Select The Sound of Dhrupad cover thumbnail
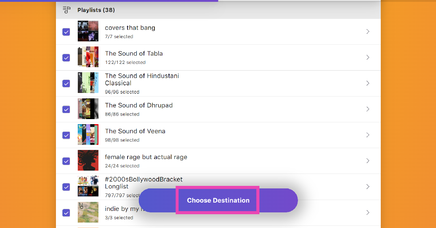Viewport: 436px width, 228px height. [88, 109]
